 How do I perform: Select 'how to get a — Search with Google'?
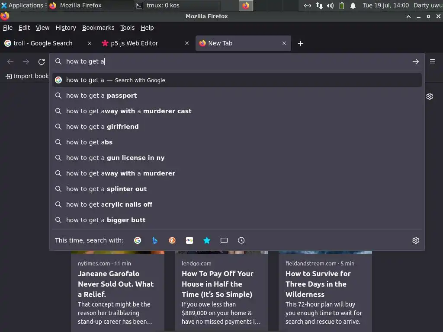point(237,80)
